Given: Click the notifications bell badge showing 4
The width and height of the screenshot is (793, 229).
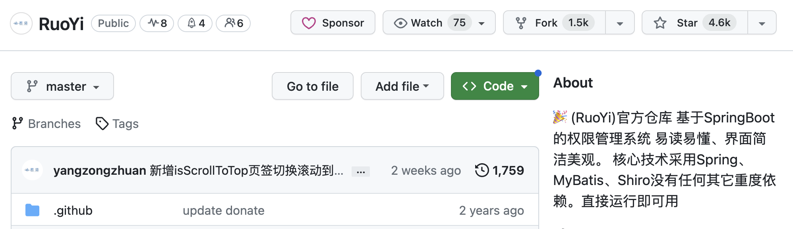Looking at the screenshot, I should point(195,23).
